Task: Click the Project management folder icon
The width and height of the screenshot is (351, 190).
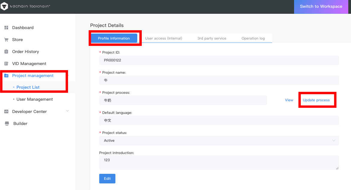Action: point(6,76)
